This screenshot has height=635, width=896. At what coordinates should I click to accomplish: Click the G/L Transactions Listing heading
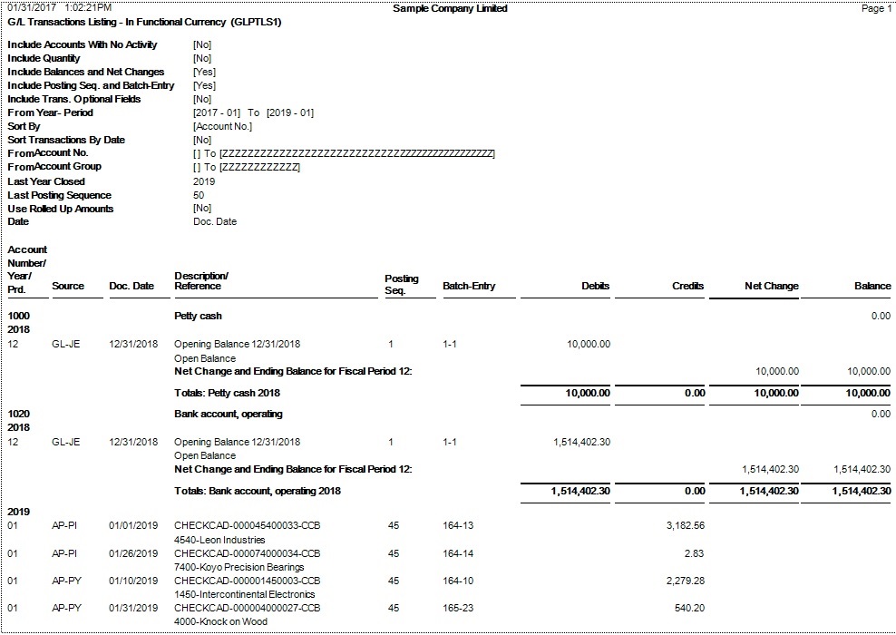coord(143,22)
